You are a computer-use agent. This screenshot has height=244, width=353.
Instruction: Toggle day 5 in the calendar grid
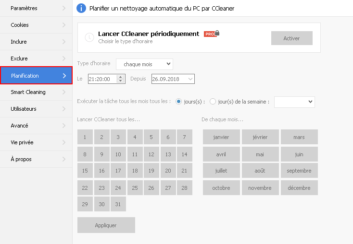151,137
